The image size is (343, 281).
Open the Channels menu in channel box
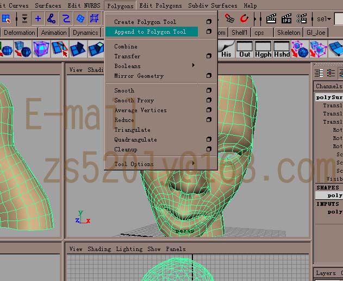329,87
